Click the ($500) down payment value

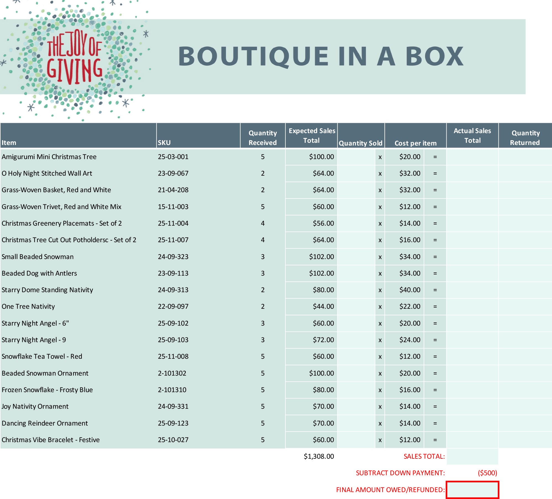(x=487, y=473)
